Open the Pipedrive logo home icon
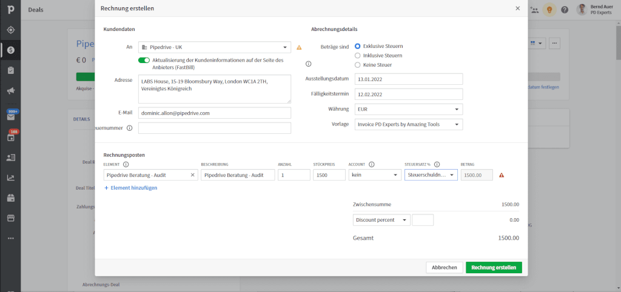This screenshot has width=621, height=292. click(11, 10)
